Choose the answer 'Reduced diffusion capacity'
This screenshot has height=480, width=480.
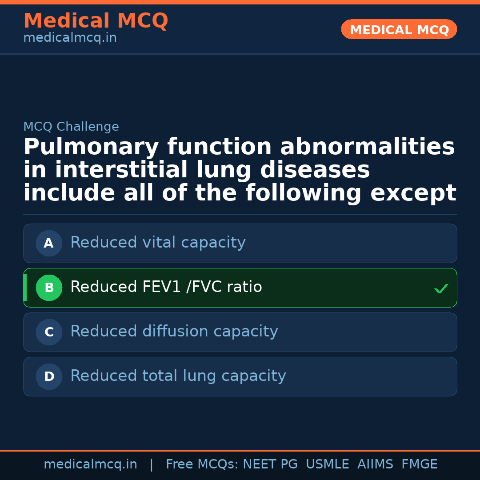click(x=174, y=332)
